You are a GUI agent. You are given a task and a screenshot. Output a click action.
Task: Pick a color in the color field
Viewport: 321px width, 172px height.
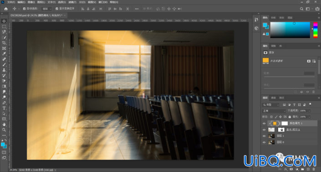tap(290, 30)
